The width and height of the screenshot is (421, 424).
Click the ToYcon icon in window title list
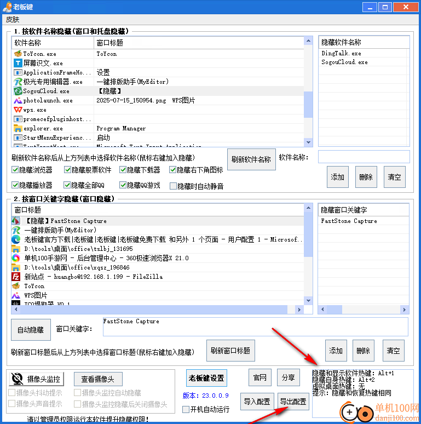16,286
